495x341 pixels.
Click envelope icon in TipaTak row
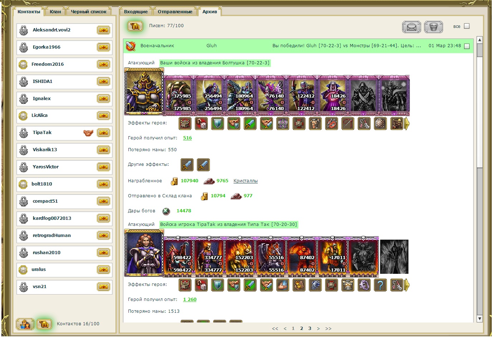pyautogui.click(x=104, y=133)
